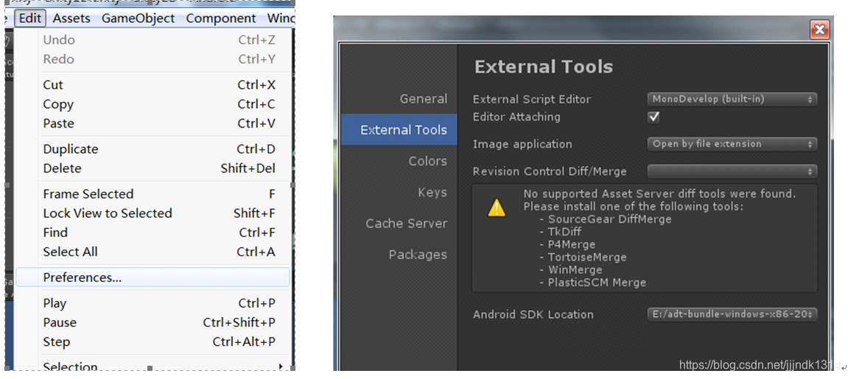
Task: Click Frame Selected entry
Action: pyautogui.click(x=153, y=194)
